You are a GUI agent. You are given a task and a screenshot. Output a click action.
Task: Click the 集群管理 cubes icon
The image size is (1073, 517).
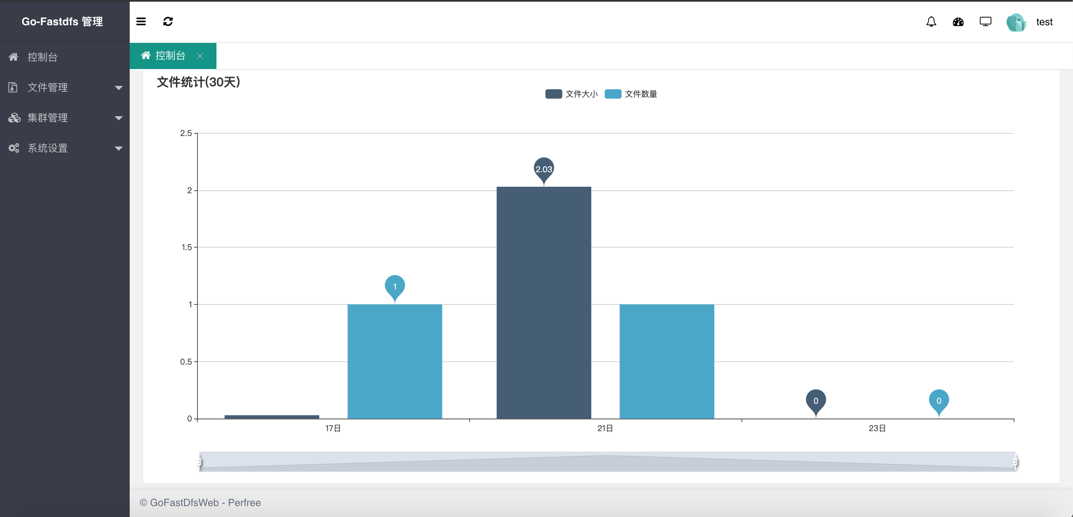pyautogui.click(x=14, y=118)
